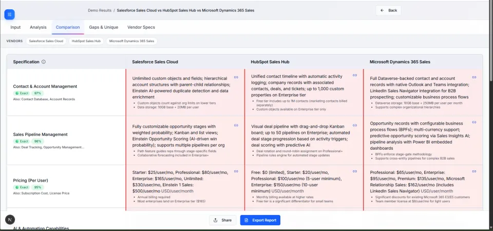Click the Pricing (Per User) row title

[x=30, y=181]
